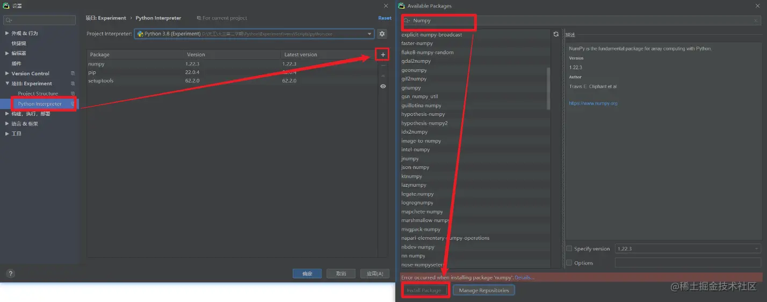Select 插件 in settings tree
The height and width of the screenshot is (302, 767).
(17, 63)
